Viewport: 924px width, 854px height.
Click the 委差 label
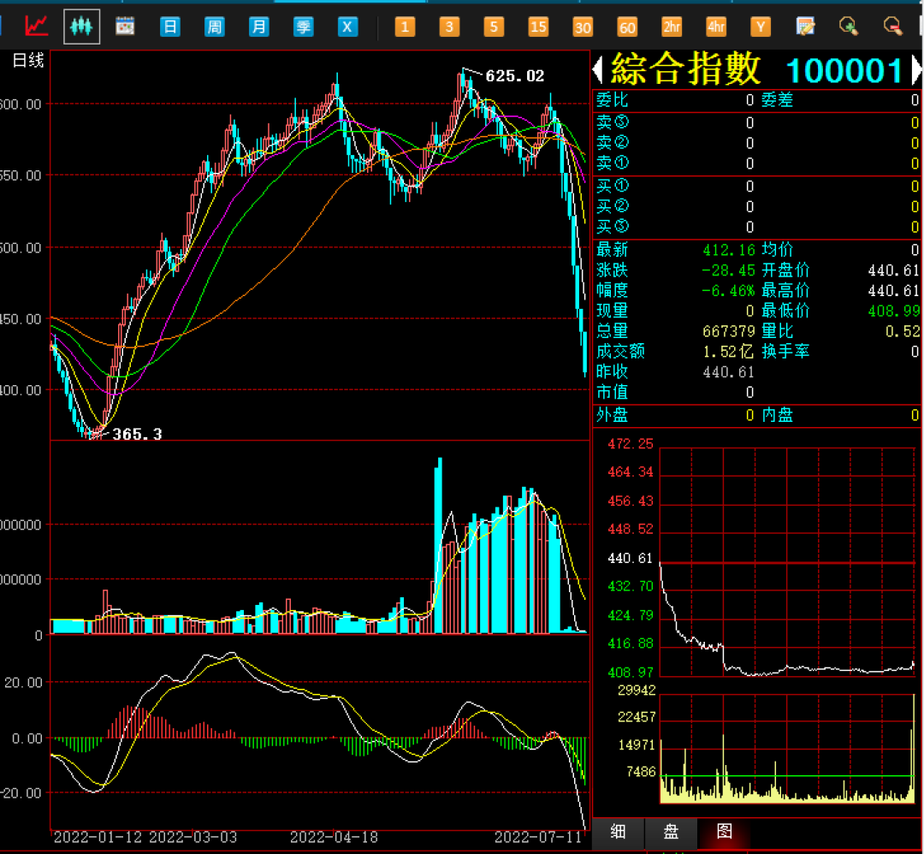pyautogui.click(x=777, y=100)
